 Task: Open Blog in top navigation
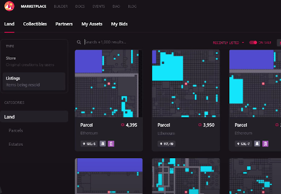click(132, 7)
